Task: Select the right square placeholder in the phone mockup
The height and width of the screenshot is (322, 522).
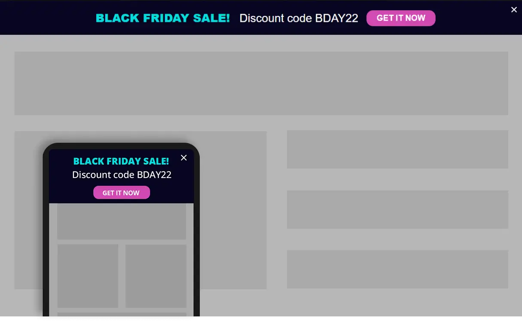Action: coord(156,276)
